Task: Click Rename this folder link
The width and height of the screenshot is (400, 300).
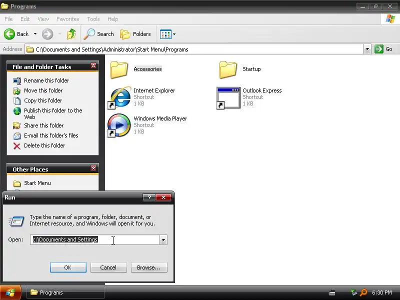Action: [x=46, y=80]
